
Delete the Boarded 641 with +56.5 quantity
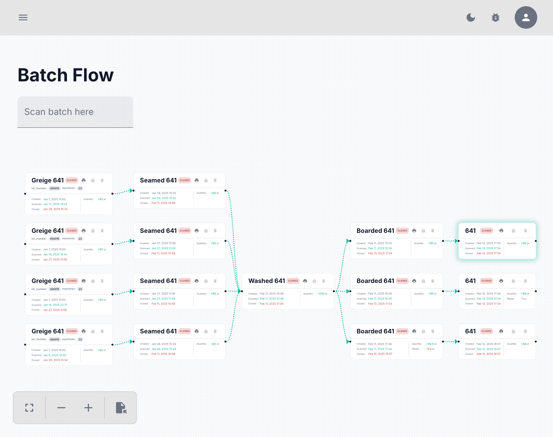coord(433,331)
